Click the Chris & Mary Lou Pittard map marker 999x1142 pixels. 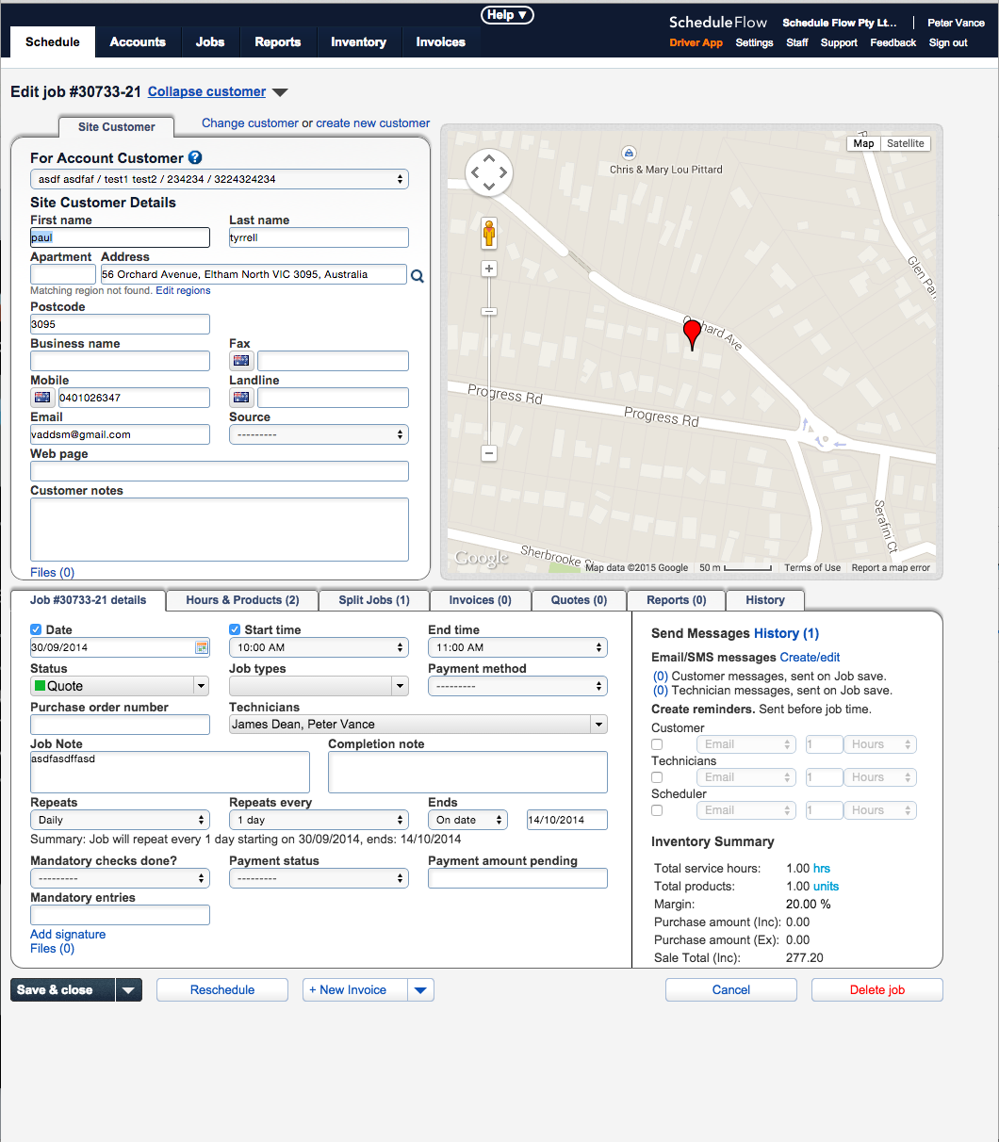tap(629, 153)
